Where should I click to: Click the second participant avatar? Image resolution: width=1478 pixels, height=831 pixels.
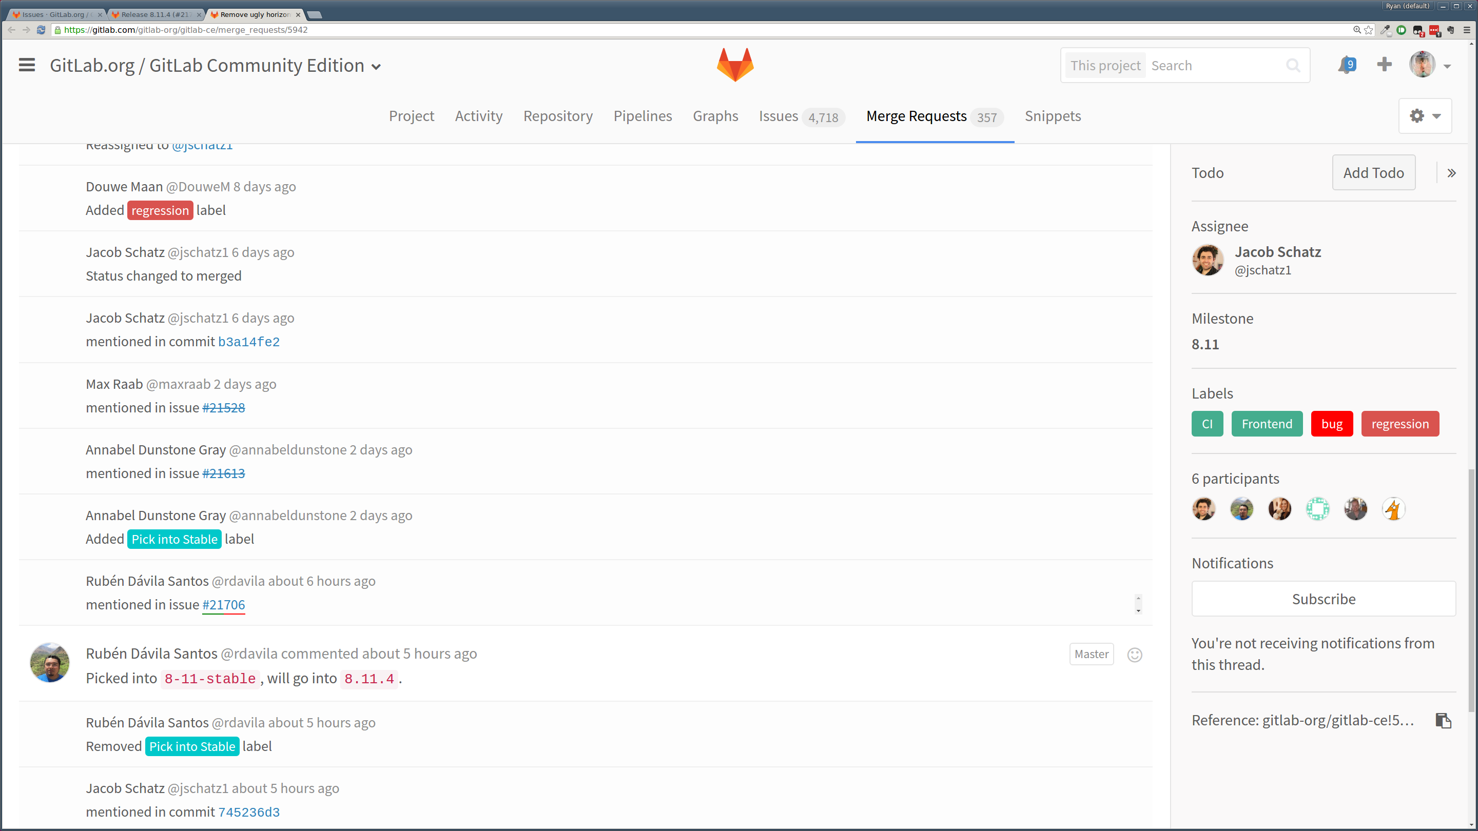point(1241,509)
